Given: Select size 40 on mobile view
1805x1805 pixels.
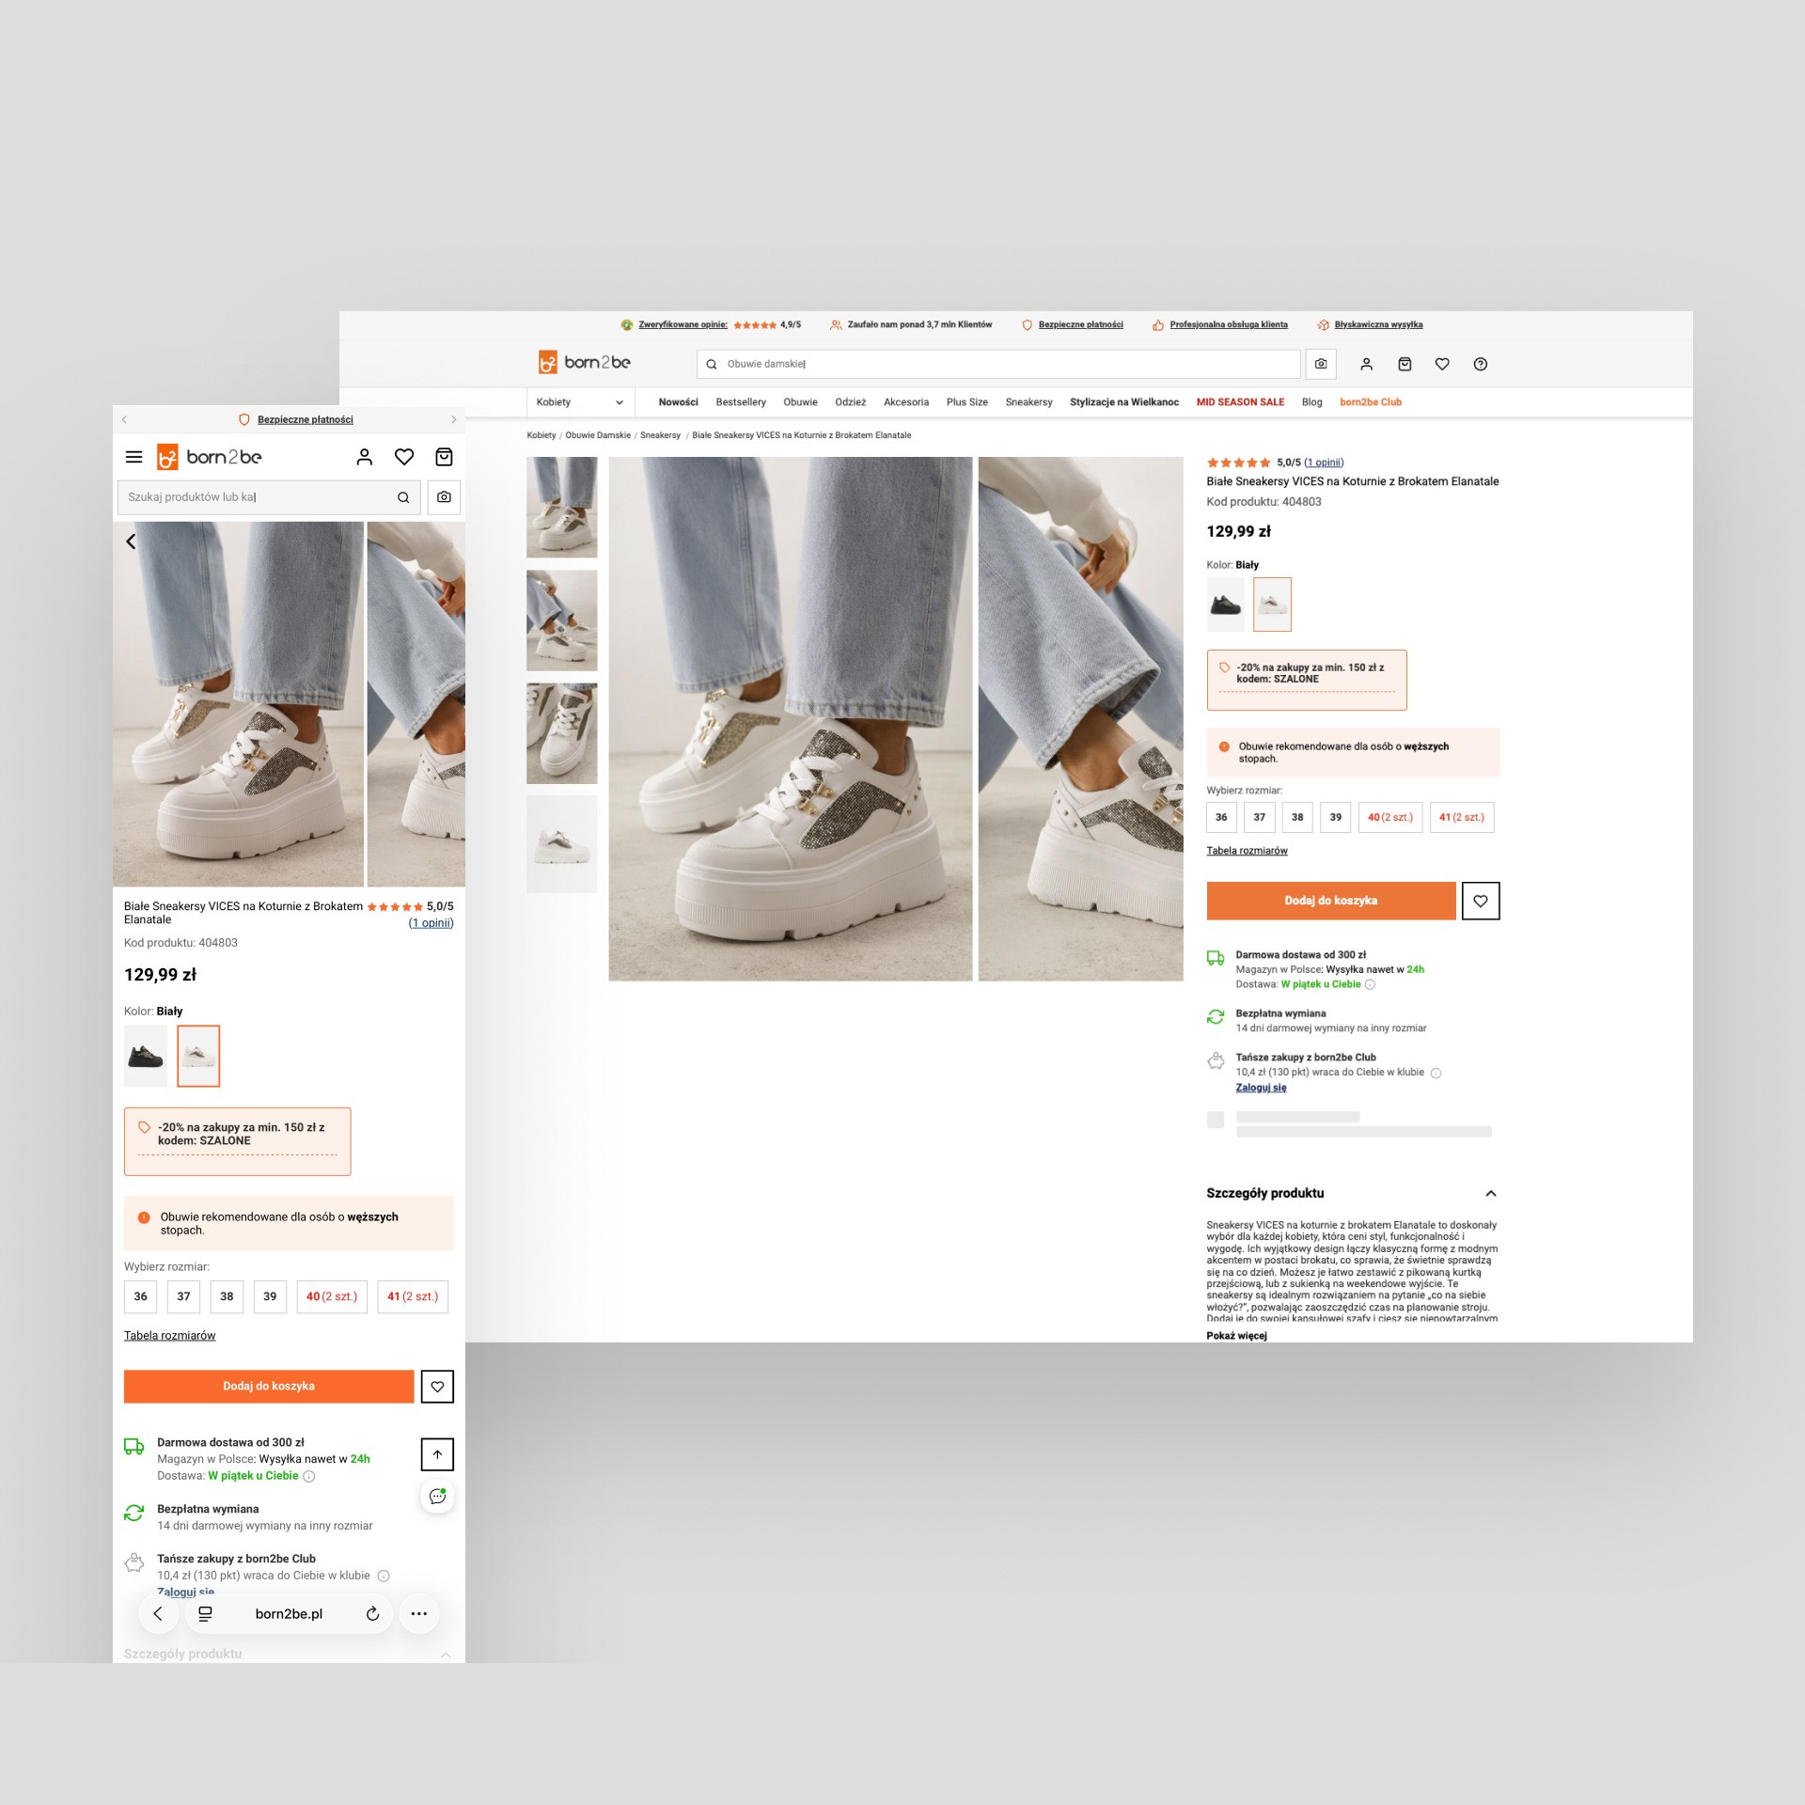Looking at the screenshot, I should pyautogui.click(x=331, y=1296).
